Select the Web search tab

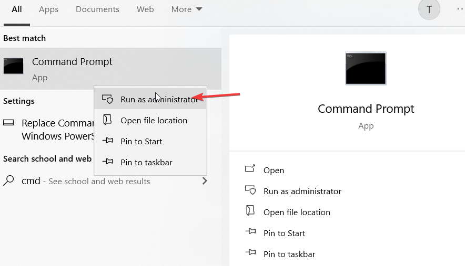point(145,9)
